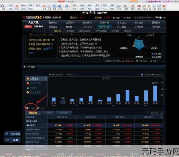179x157 pixels.
Task: Click the 50.77亿 net profit cell
Action: tap(58, 125)
